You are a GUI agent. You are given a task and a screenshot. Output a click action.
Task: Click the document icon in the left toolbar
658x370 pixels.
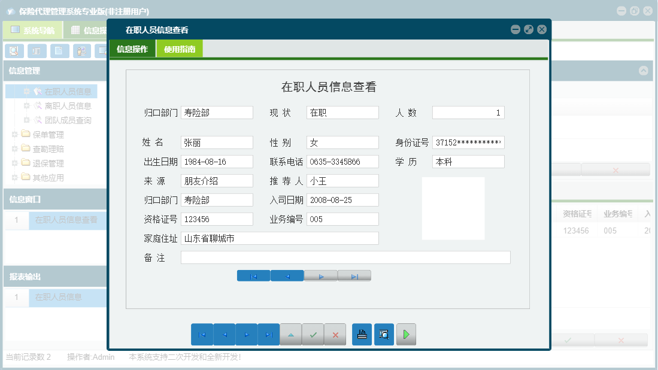[x=59, y=51]
